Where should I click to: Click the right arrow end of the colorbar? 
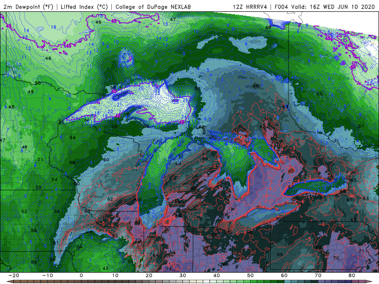tap(370, 282)
